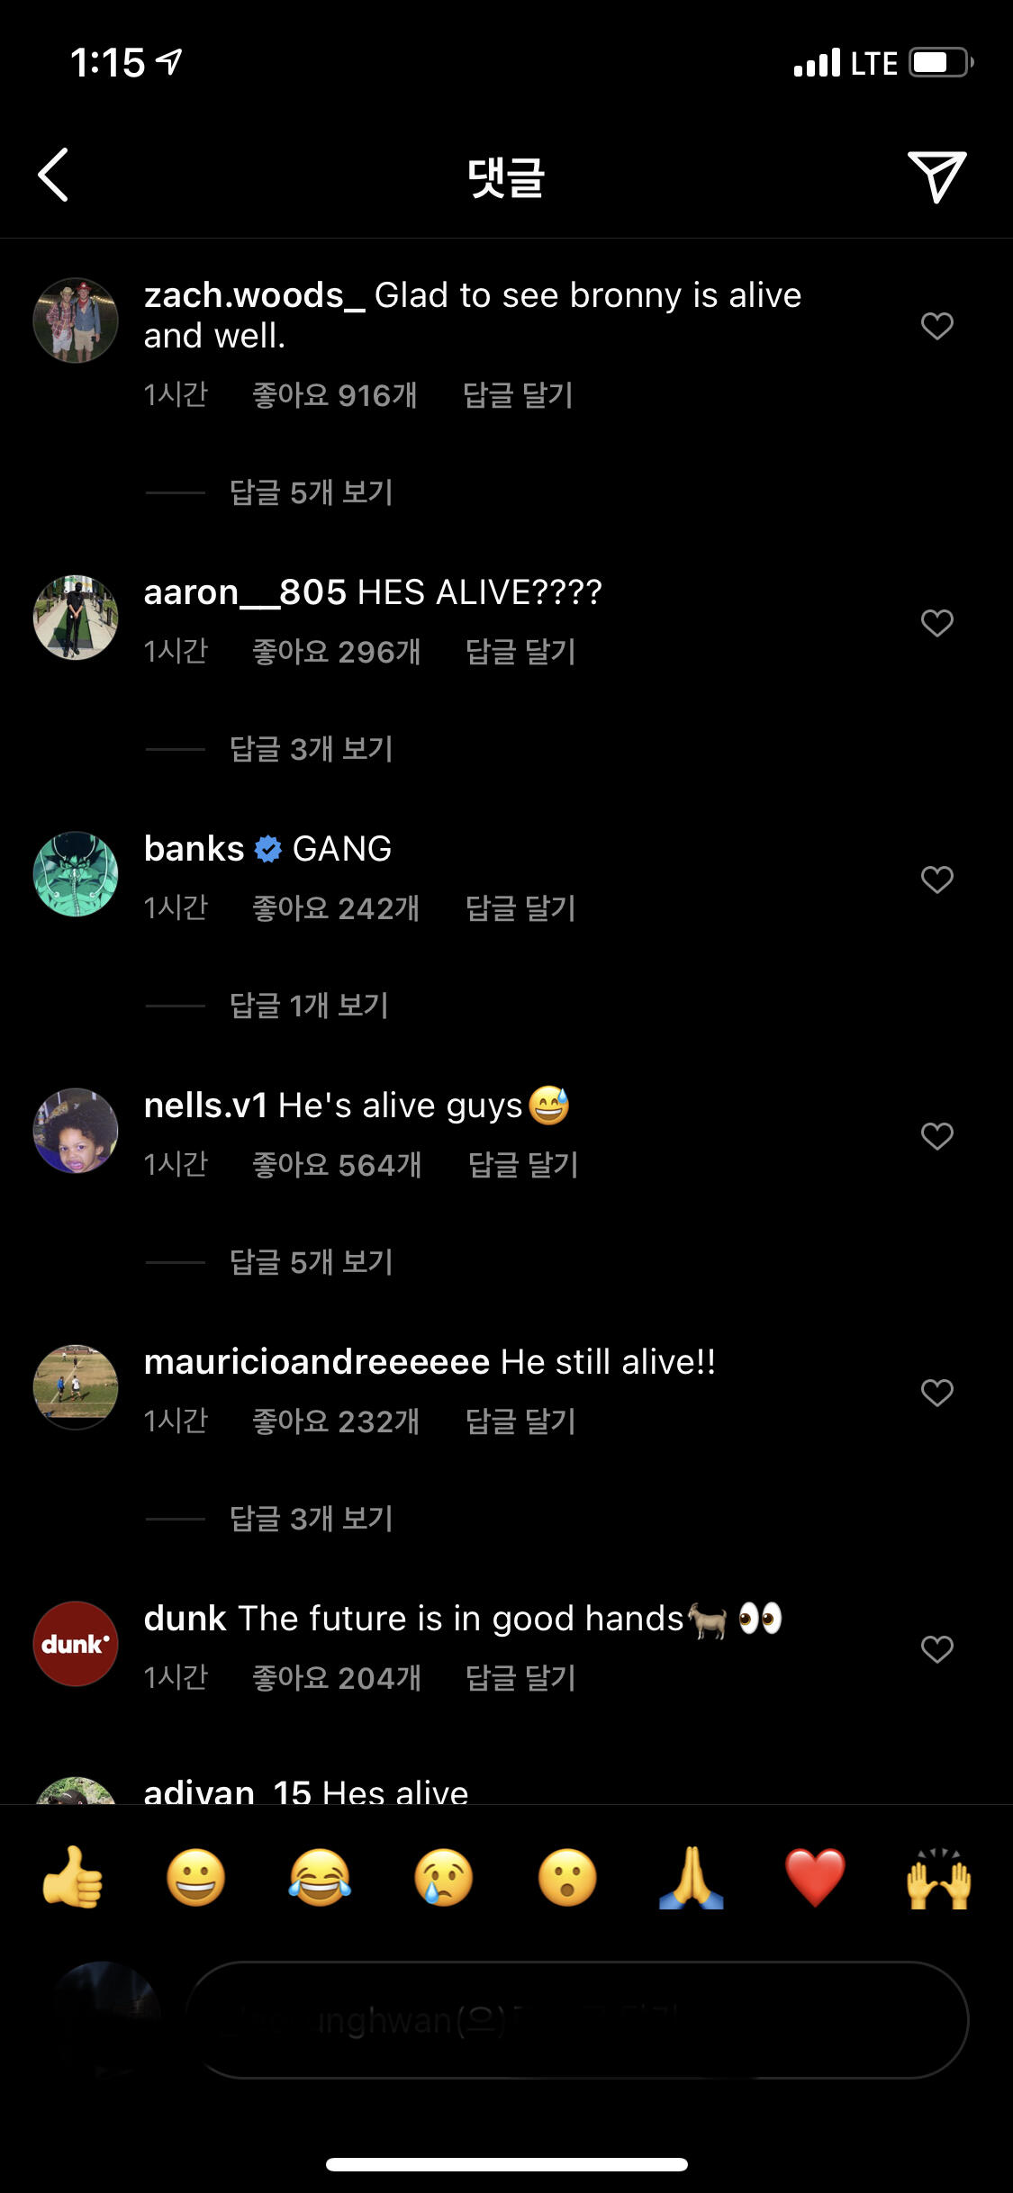Insert the crying face emoji
The height and width of the screenshot is (2193, 1013).
tap(443, 1878)
